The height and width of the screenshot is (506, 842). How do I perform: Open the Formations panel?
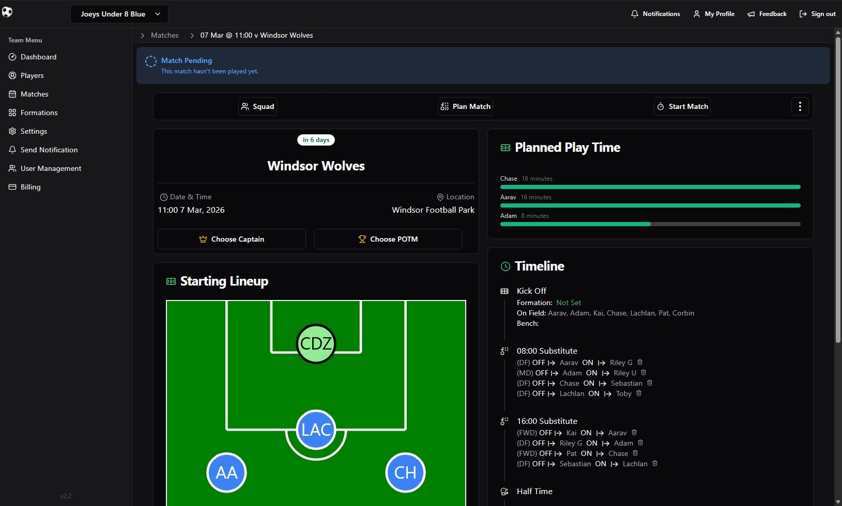(x=39, y=113)
